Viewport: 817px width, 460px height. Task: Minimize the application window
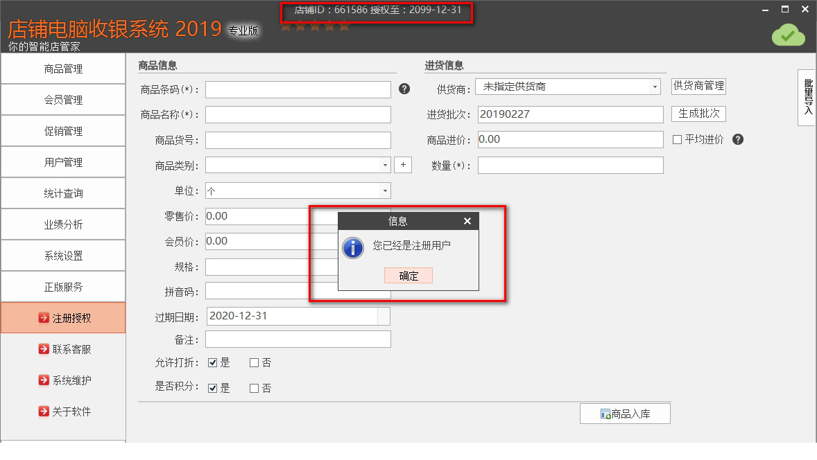(x=765, y=10)
